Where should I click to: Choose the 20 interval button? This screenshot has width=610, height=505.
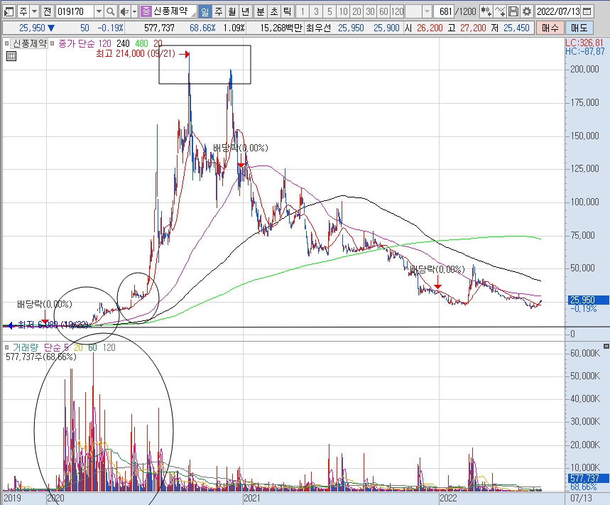click(x=356, y=11)
